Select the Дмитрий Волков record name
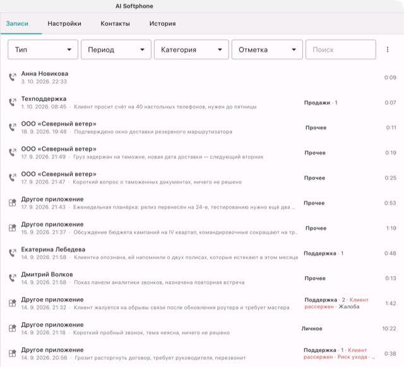The image size is (404, 367). (47, 274)
